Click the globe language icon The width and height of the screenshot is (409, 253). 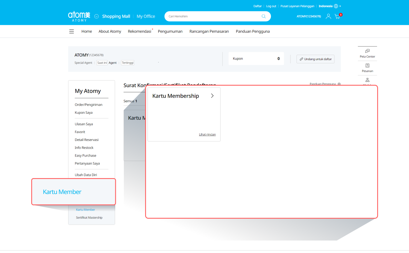pyautogui.click(x=336, y=6)
